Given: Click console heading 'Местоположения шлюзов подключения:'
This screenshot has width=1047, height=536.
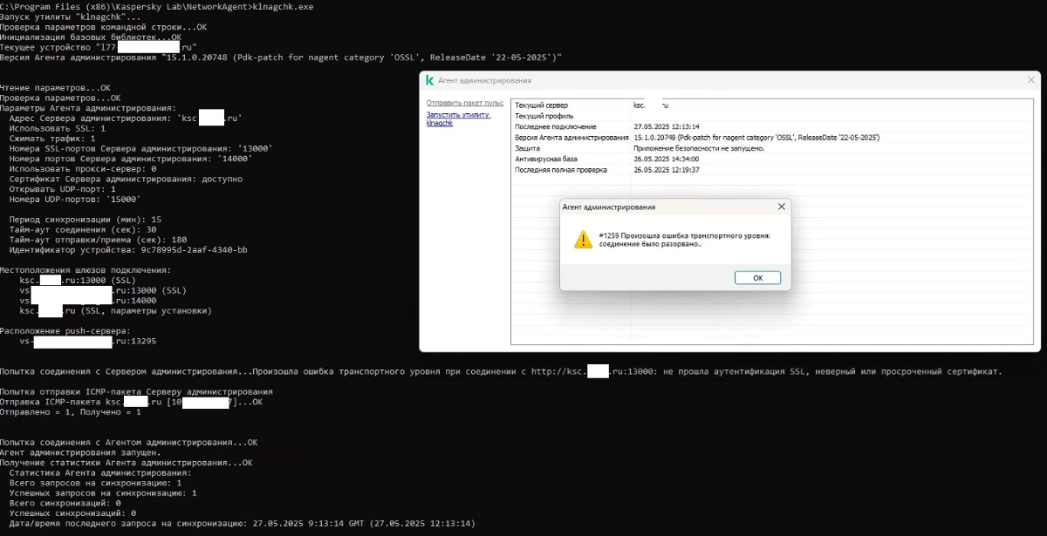Looking at the screenshot, I should pyautogui.click(x=86, y=270).
